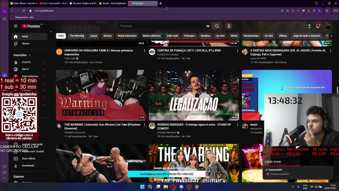Viewport: 339px width, 191px height.
Task: Click the YouTube Premium logo
Action: point(31,26)
